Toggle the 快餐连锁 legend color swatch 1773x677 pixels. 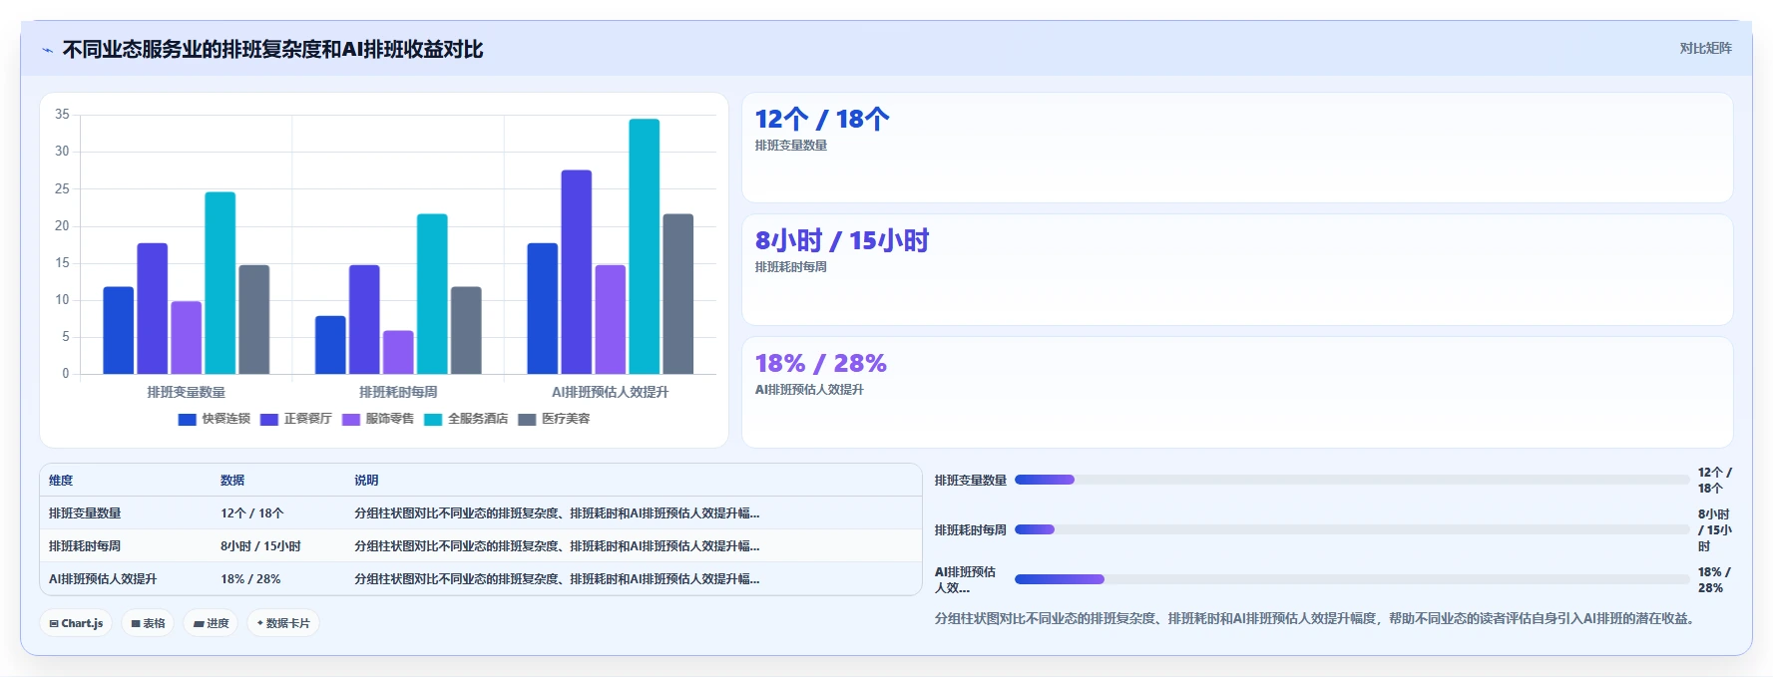click(x=187, y=419)
